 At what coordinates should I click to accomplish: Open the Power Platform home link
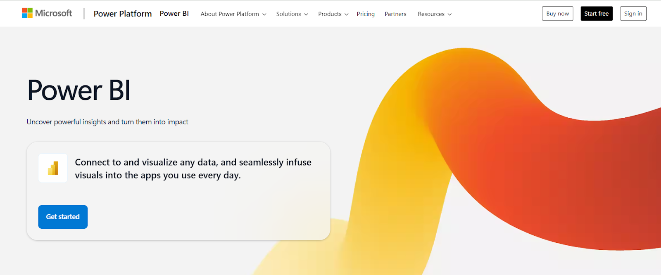pos(123,14)
